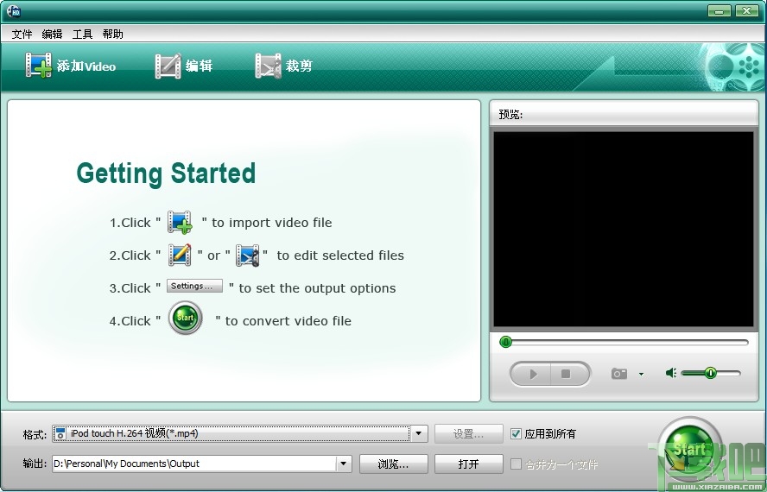Click the preview seek bar handle
The width and height of the screenshot is (767, 492).
coord(506,342)
